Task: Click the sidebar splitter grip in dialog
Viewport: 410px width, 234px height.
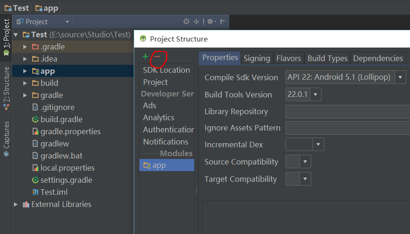Action: (x=196, y=190)
